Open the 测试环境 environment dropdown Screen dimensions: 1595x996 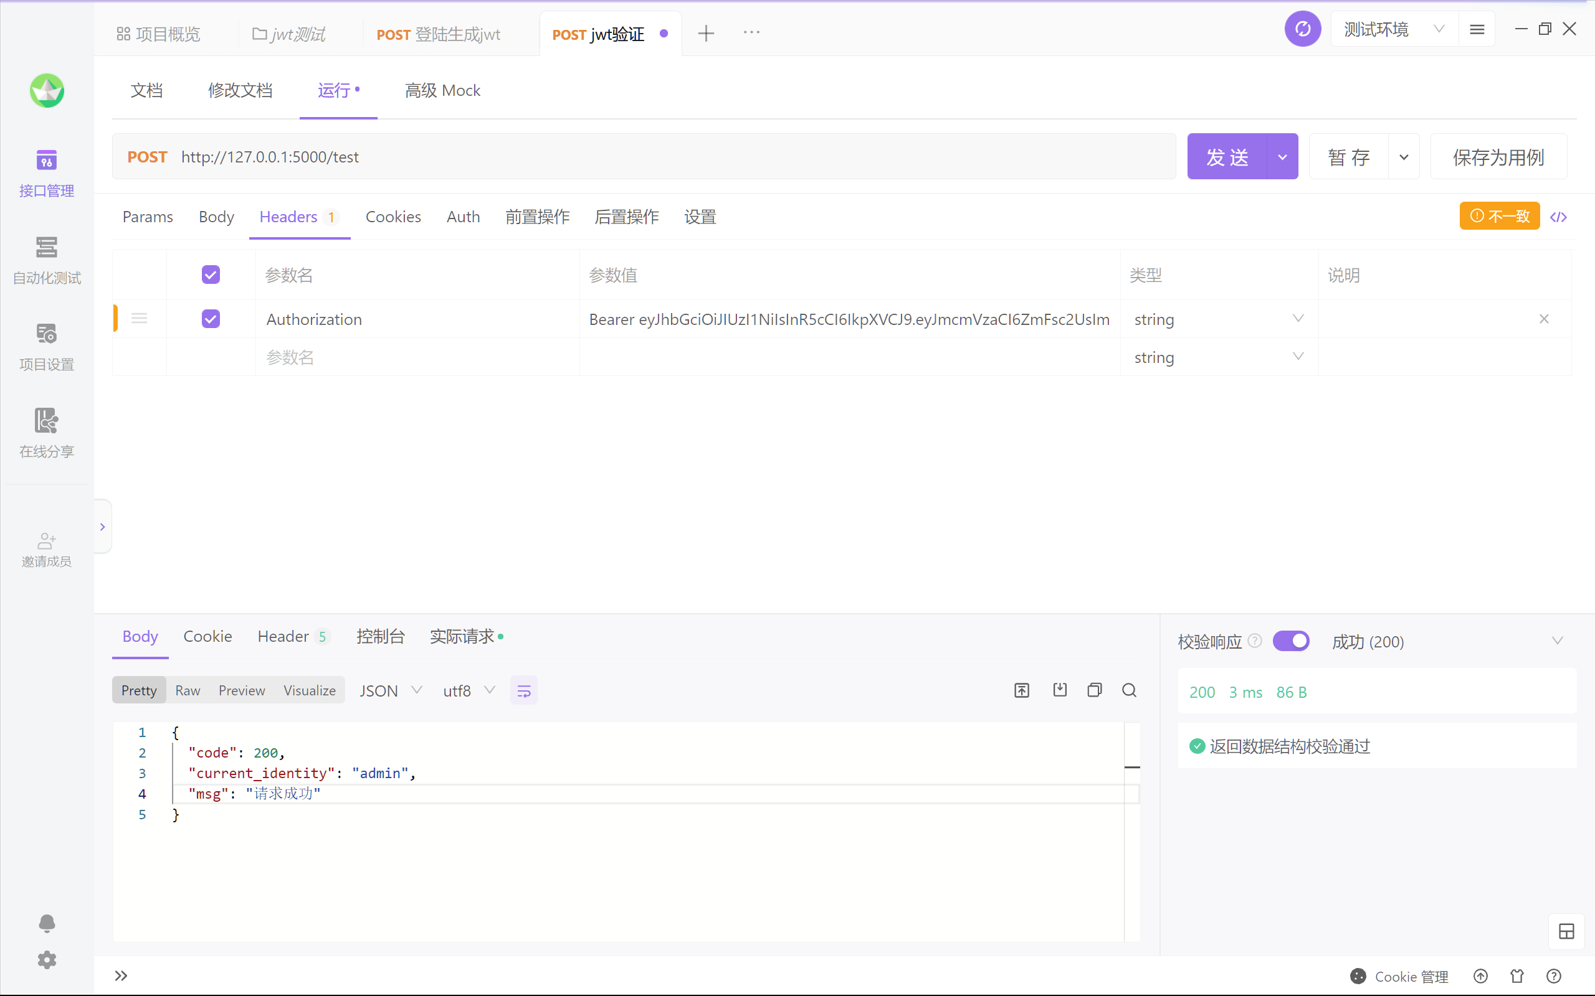pos(1393,30)
